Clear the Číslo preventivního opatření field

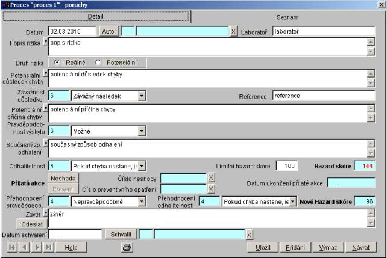(211, 189)
